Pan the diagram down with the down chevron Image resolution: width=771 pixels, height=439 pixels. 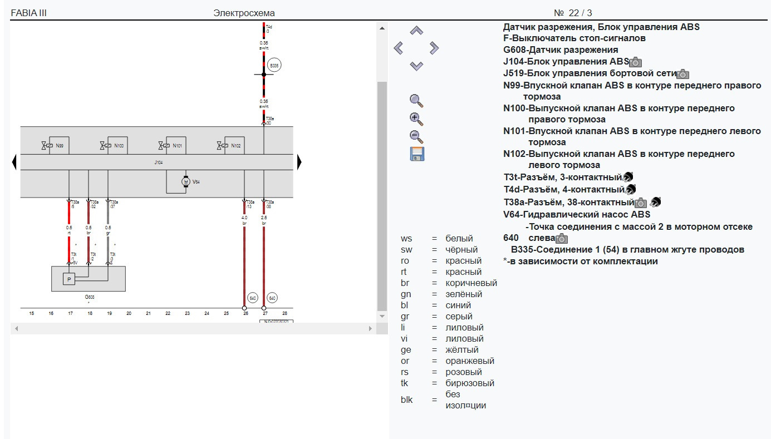tap(416, 66)
